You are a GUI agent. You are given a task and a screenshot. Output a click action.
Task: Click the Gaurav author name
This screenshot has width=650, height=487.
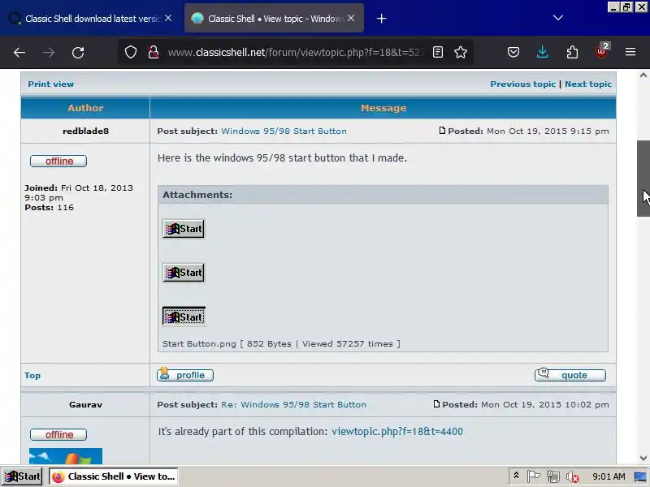coord(86,404)
